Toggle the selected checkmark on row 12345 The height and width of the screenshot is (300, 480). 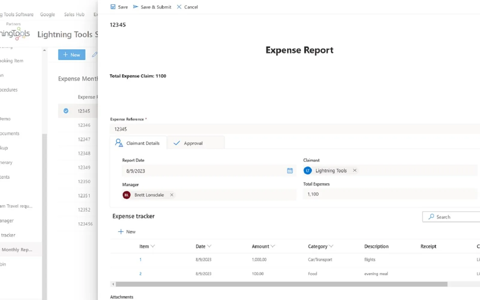point(66,111)
